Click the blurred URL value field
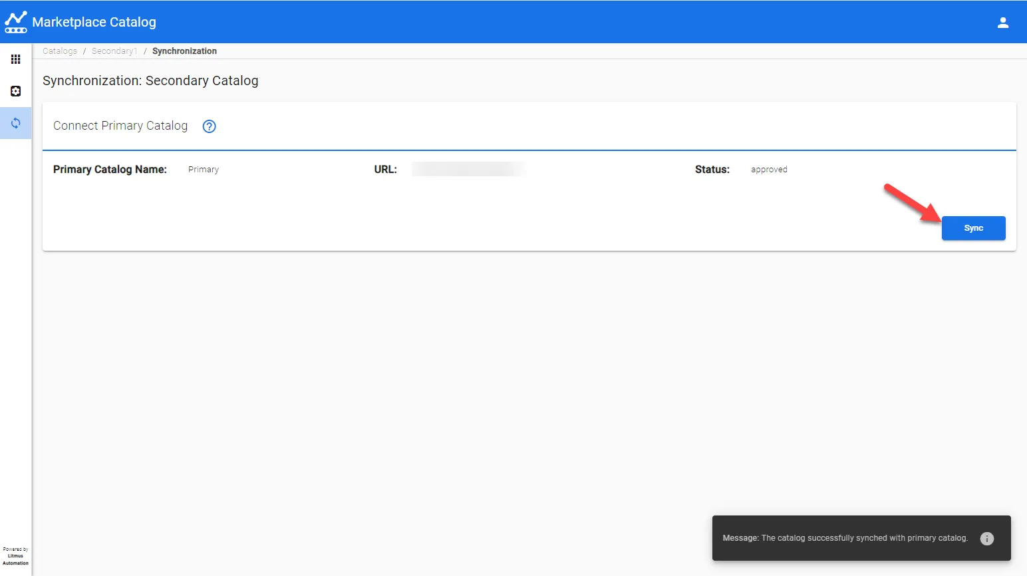Viewport: 1027px width, 576px height. [x=469, y=170]
